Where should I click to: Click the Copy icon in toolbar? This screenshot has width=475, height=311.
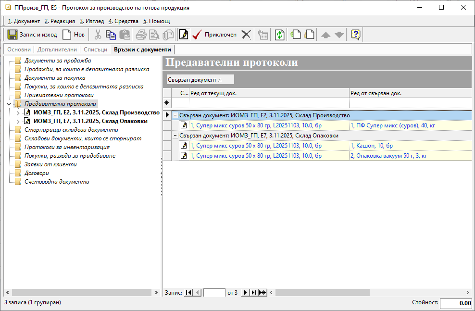pyautogui.click(x=111, y=35)
